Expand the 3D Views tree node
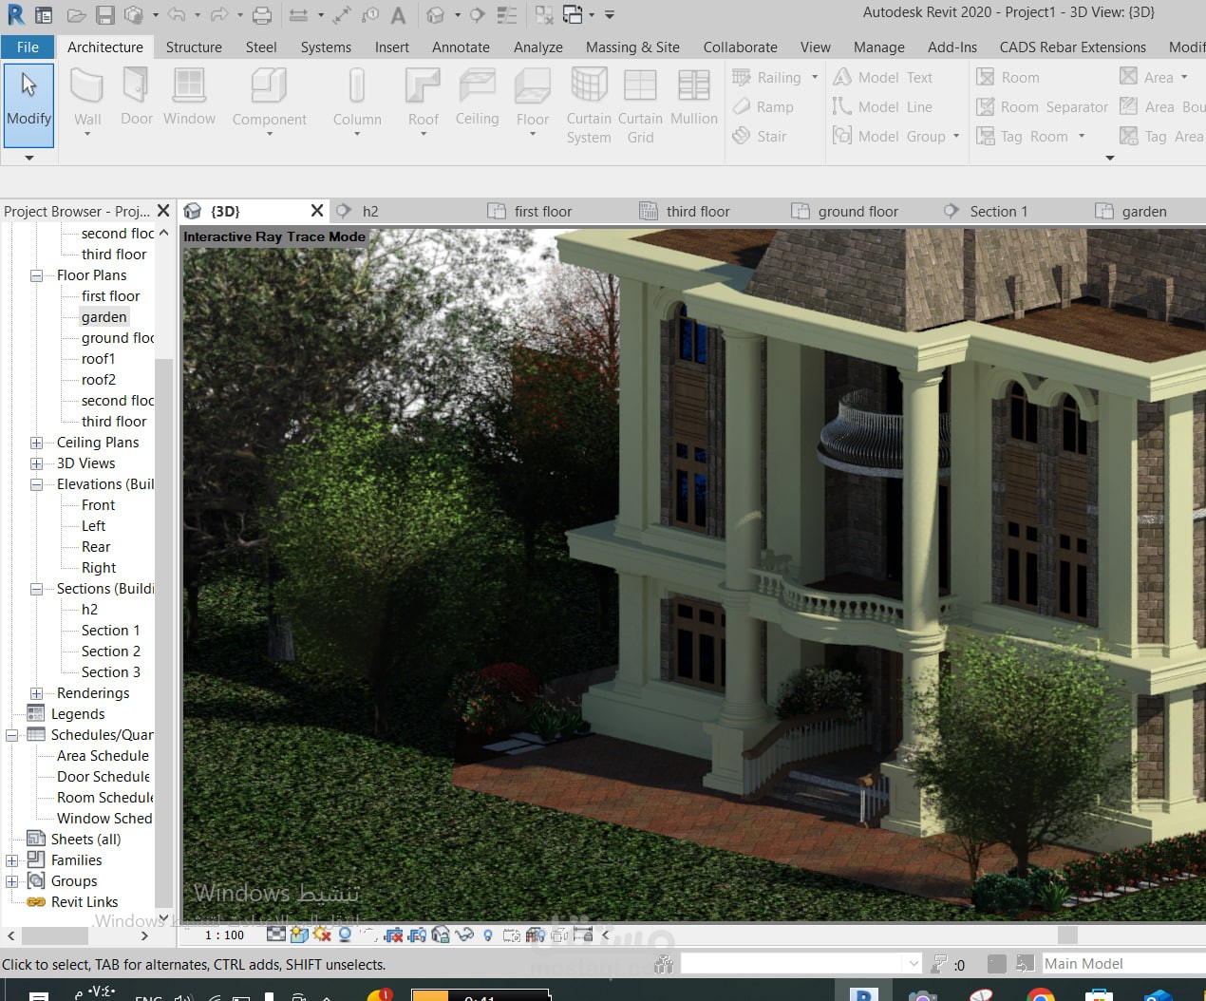The width and height of the screenshot is (1206, 1001). 36,463
